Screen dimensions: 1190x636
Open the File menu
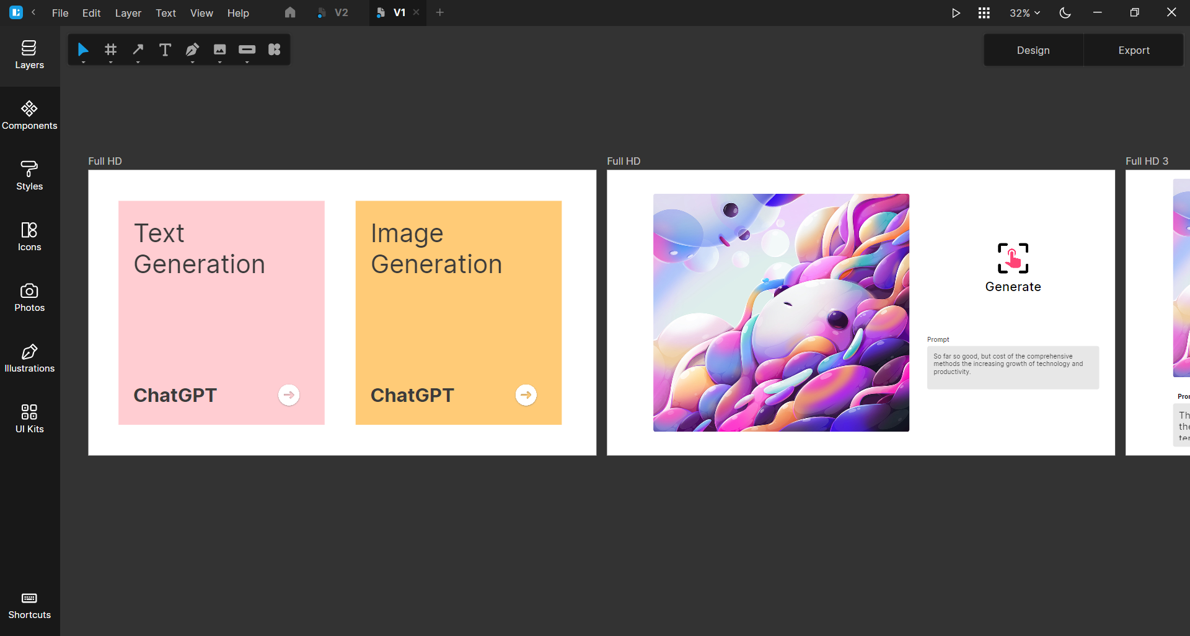tap(60, 13)
